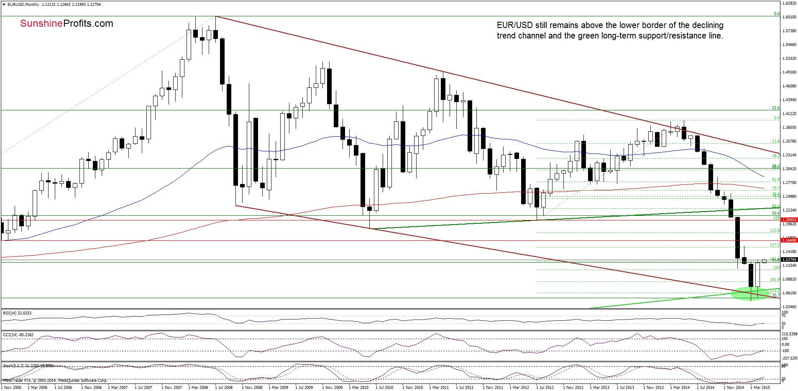Click the black 1.12704 current price tag
The width and height of the screenshot is (798, 391).
(789, 259)
